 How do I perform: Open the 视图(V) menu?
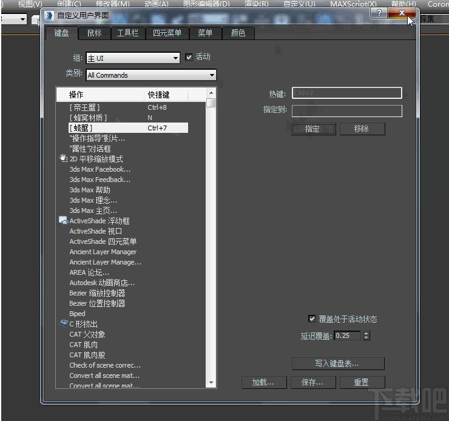(30, 4)
